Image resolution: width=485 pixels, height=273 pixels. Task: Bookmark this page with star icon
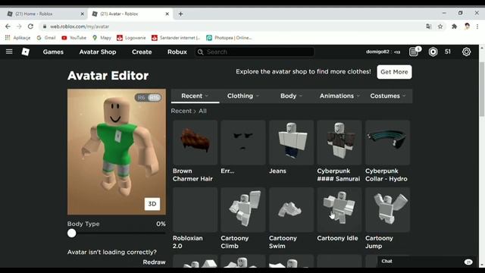click(440, 27)
